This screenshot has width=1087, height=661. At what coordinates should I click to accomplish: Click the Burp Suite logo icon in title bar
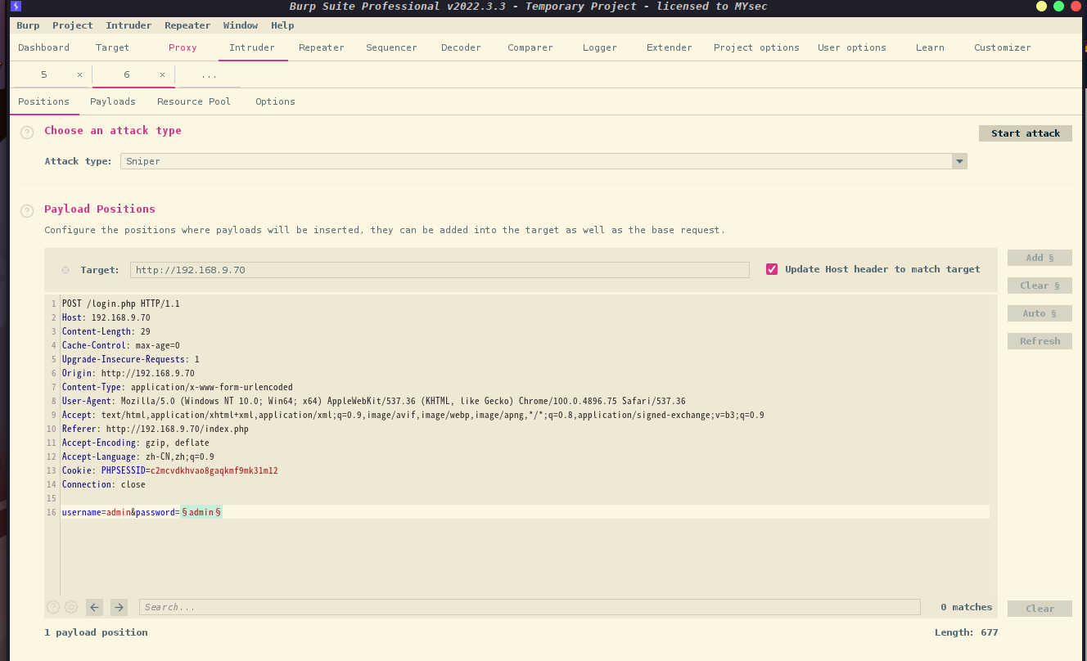(x=16, y=7)
